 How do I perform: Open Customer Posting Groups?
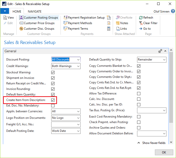click(x=39, y=18)
